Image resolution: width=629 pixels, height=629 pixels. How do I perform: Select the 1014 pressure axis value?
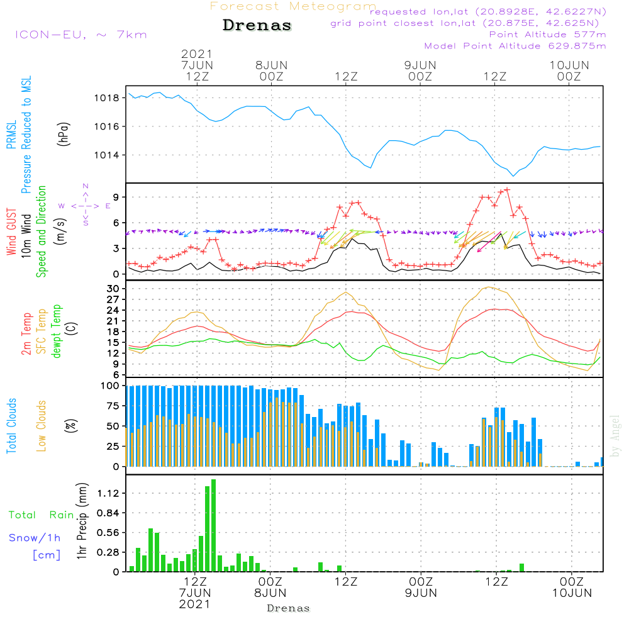coord(107,155)
